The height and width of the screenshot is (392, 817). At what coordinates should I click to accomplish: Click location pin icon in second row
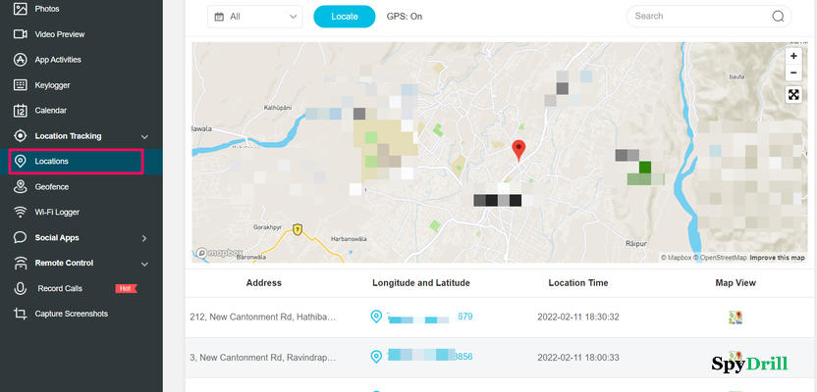(x=376, y=357)
